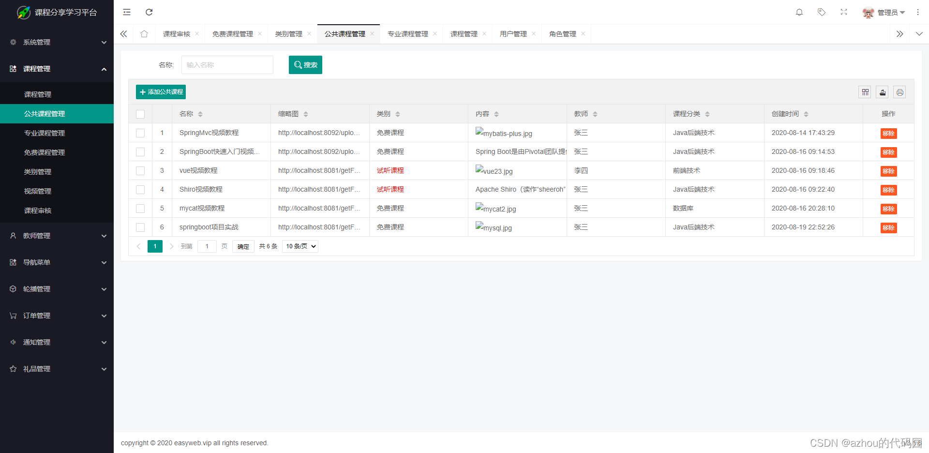The height and width of the screenshot is (453, 929).
Task: Click the refresh icon in the toolbar
Action: tap(149, 12)
